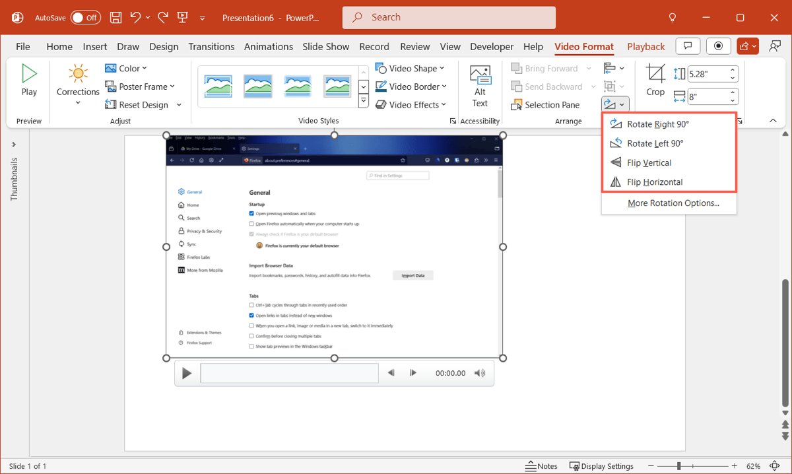Add Alt Text to the video

point(480,86)
